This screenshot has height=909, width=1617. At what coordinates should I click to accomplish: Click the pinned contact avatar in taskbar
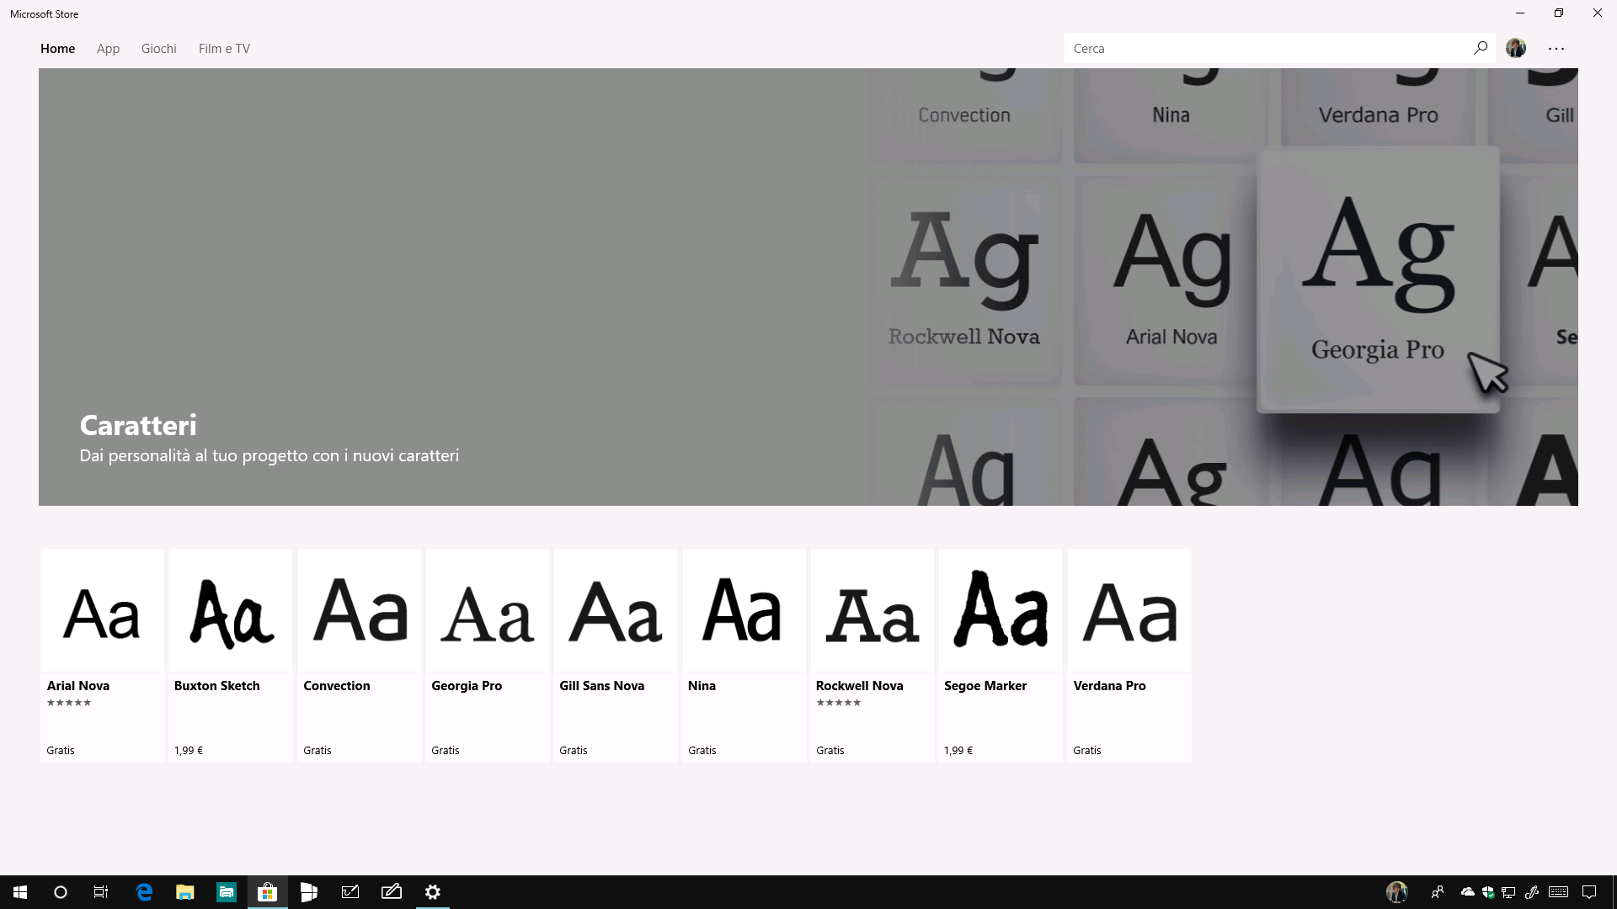[1397, 892]
